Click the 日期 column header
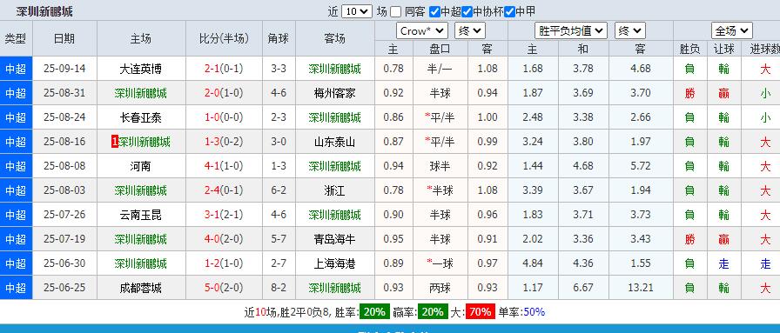Screen dimensions: 780x333 tap(64, 39)
